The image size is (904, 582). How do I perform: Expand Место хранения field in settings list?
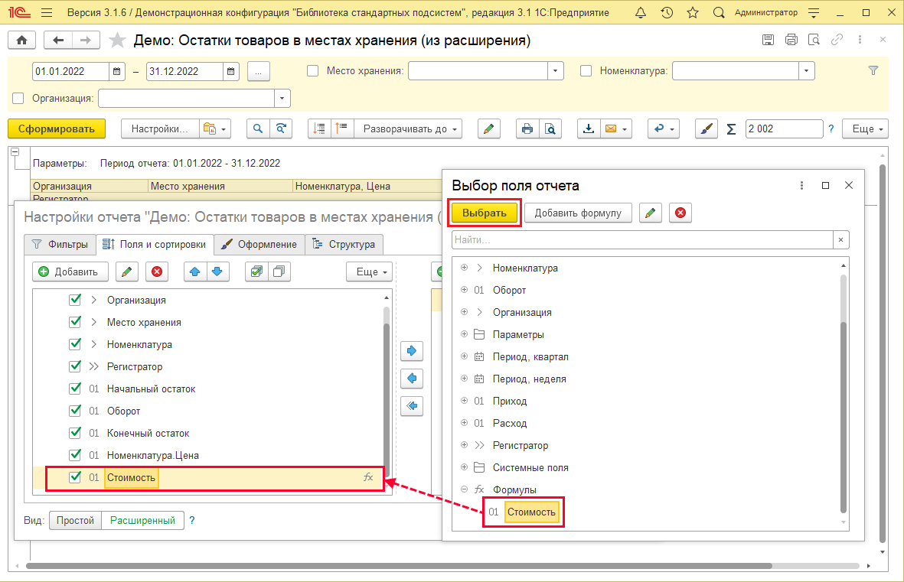pos(94,322)
